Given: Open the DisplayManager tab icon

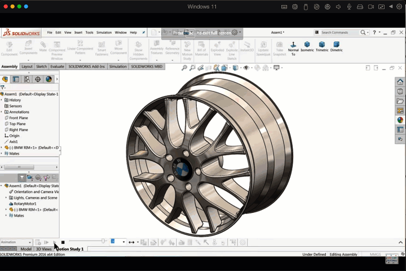Looking at the screenshot, I should coord(48,79).
